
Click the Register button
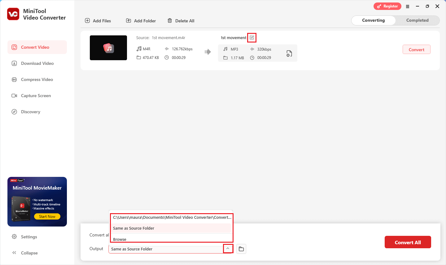(387, 6)
